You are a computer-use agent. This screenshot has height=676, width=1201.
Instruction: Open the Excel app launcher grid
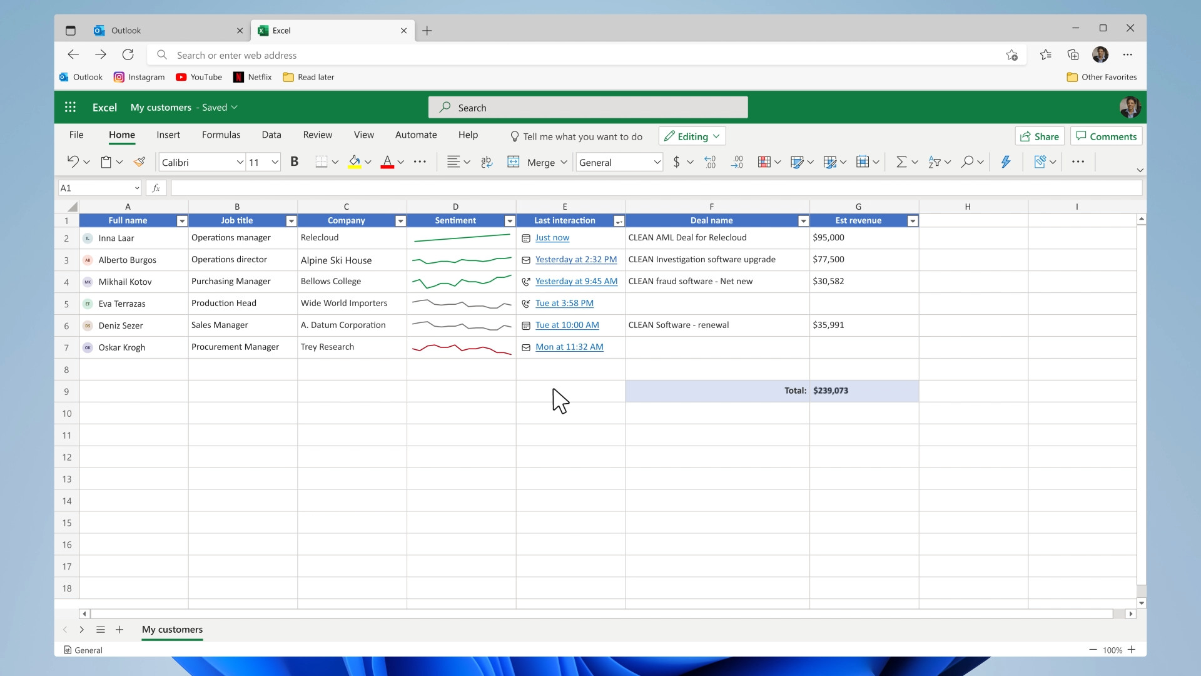pyautogui.click(x=70, y=107)
